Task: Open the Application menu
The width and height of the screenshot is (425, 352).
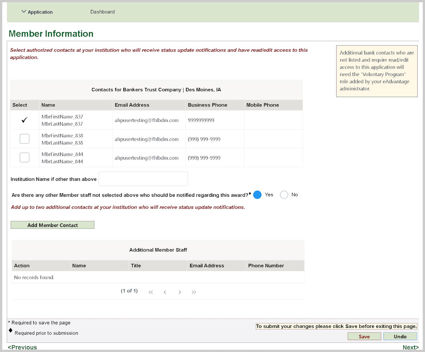Action: (40, 12)
